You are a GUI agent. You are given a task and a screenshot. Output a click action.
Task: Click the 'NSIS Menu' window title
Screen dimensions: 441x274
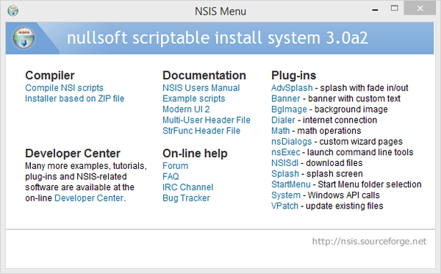click(x=220, y=12)
